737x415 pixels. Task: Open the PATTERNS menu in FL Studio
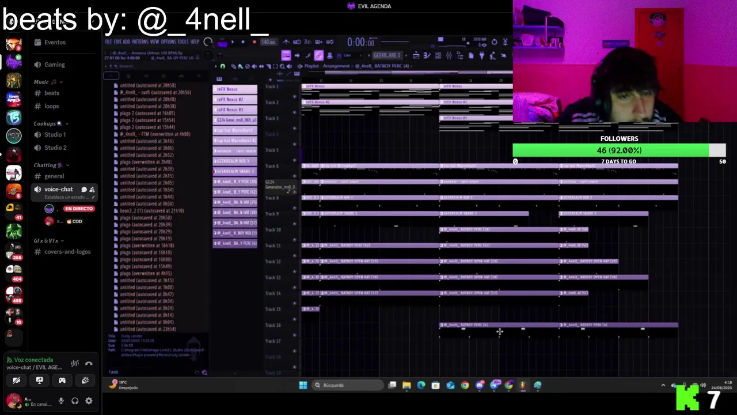coord(140,41)
